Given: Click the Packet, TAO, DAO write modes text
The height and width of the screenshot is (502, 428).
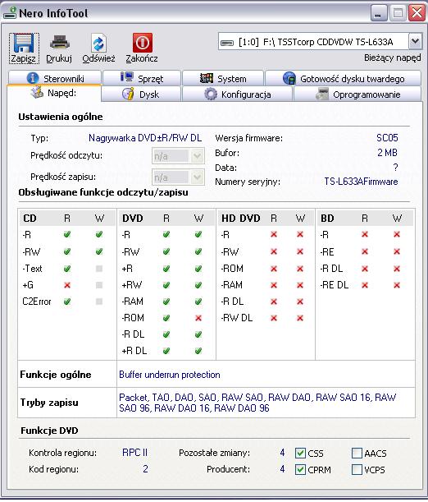Looking at the screenshot, I should [257, 403].
